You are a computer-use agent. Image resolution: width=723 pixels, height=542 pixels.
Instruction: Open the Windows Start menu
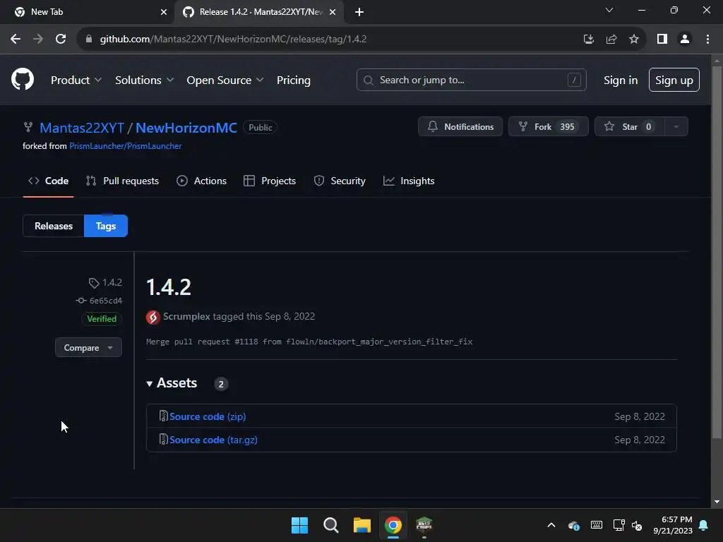(299, 525)
